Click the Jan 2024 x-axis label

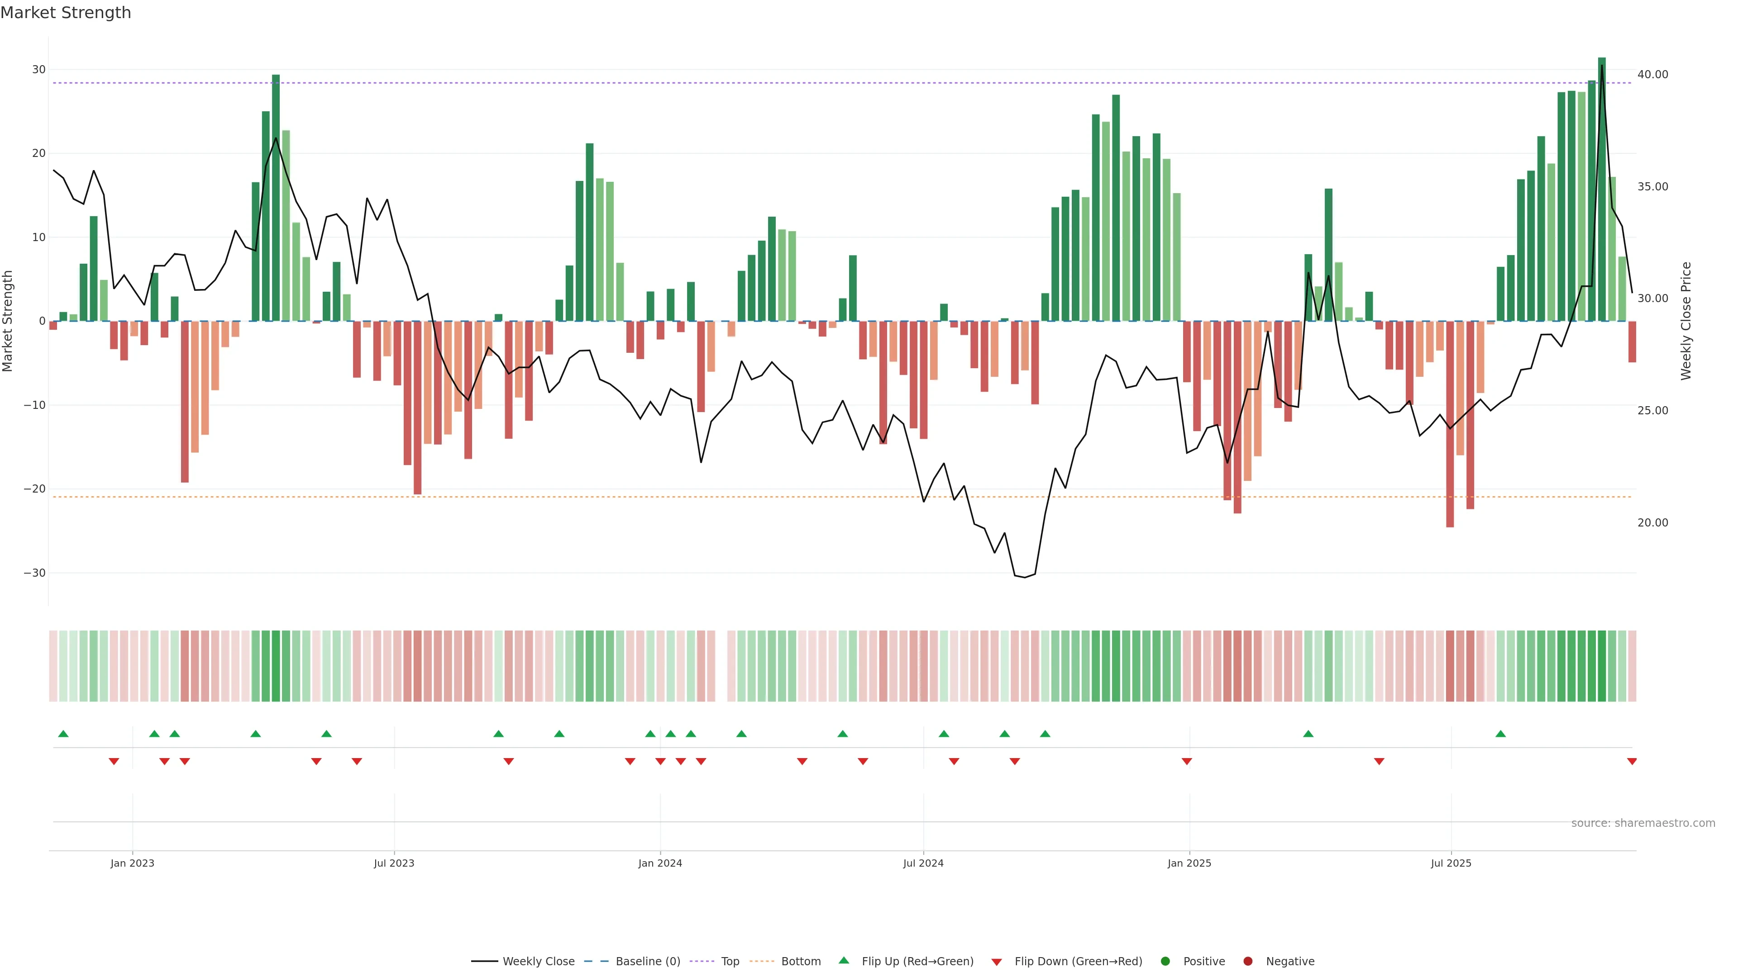(x=660, y=863)
